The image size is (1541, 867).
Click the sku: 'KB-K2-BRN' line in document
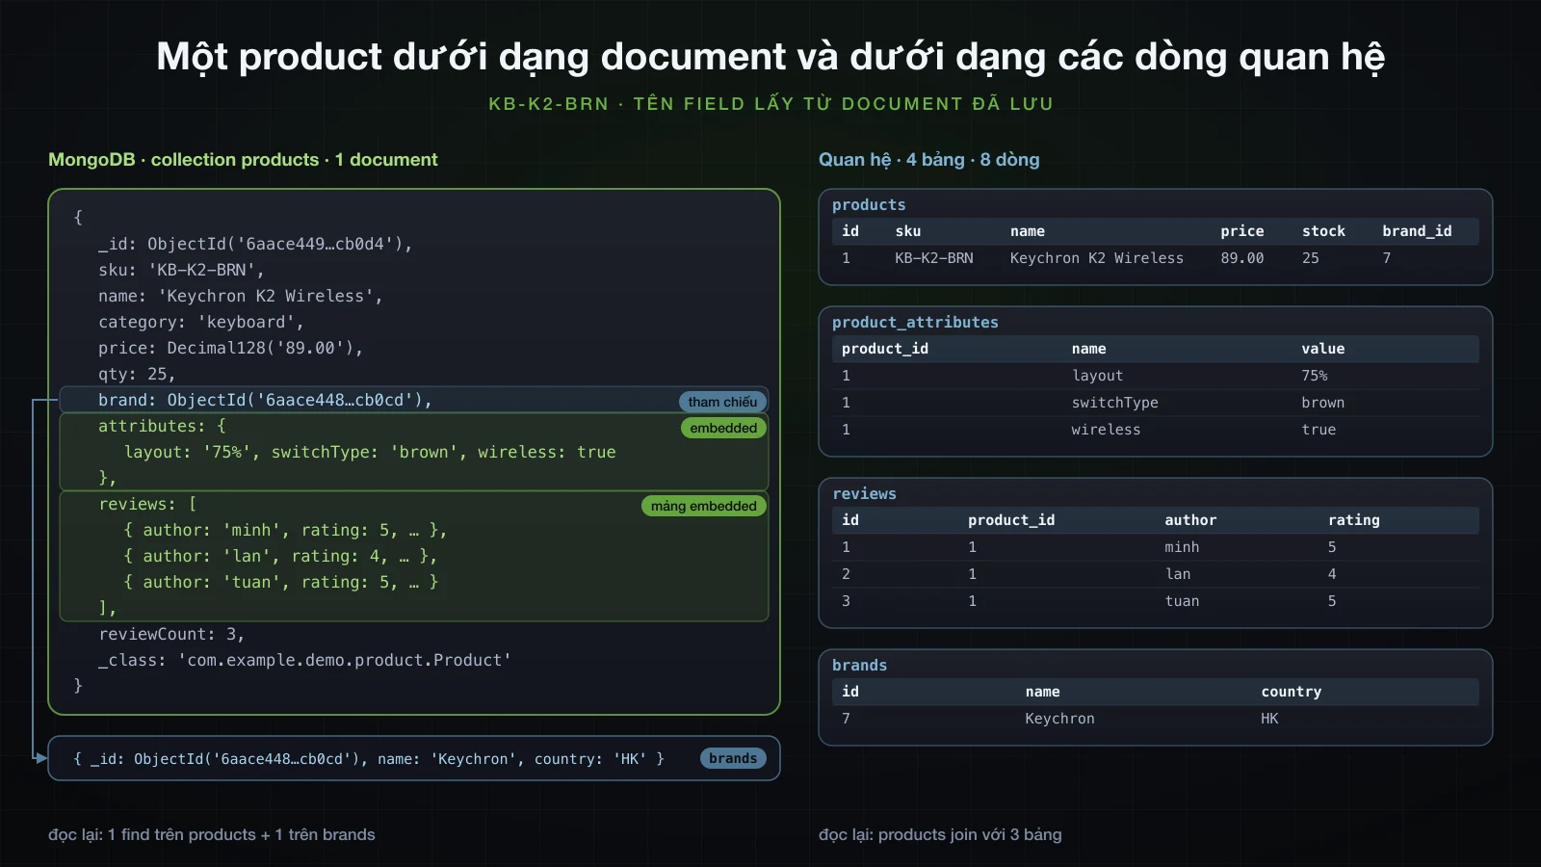point(181,270)
